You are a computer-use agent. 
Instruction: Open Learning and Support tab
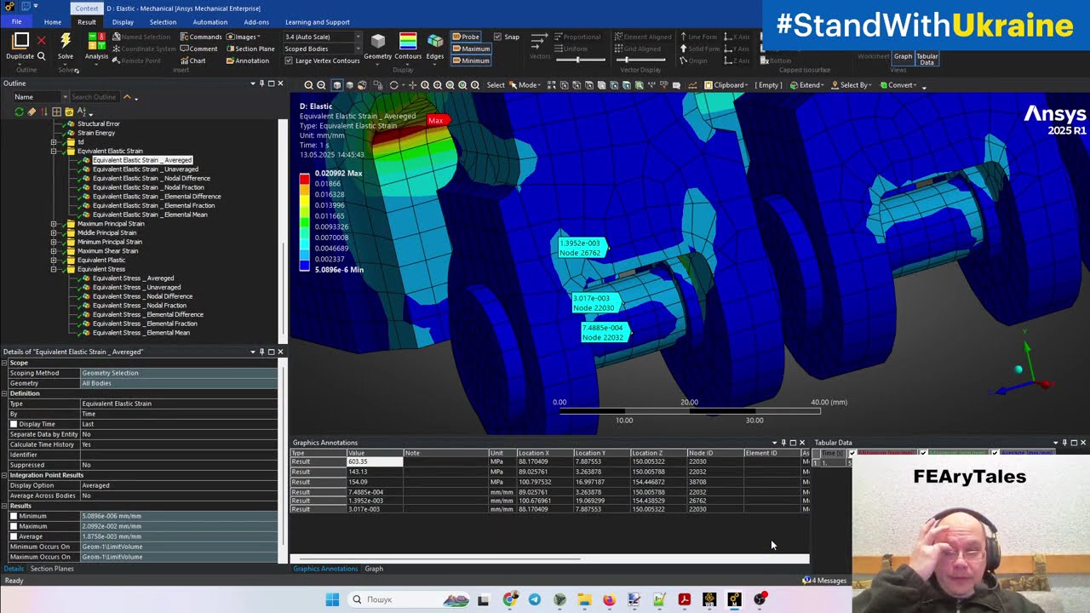click(317, 22)
